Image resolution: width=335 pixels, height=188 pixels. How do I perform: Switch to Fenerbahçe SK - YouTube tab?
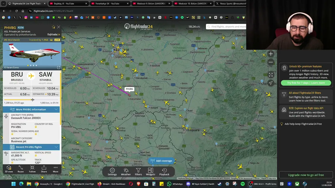pyautogui.click(x=109, y=4)
